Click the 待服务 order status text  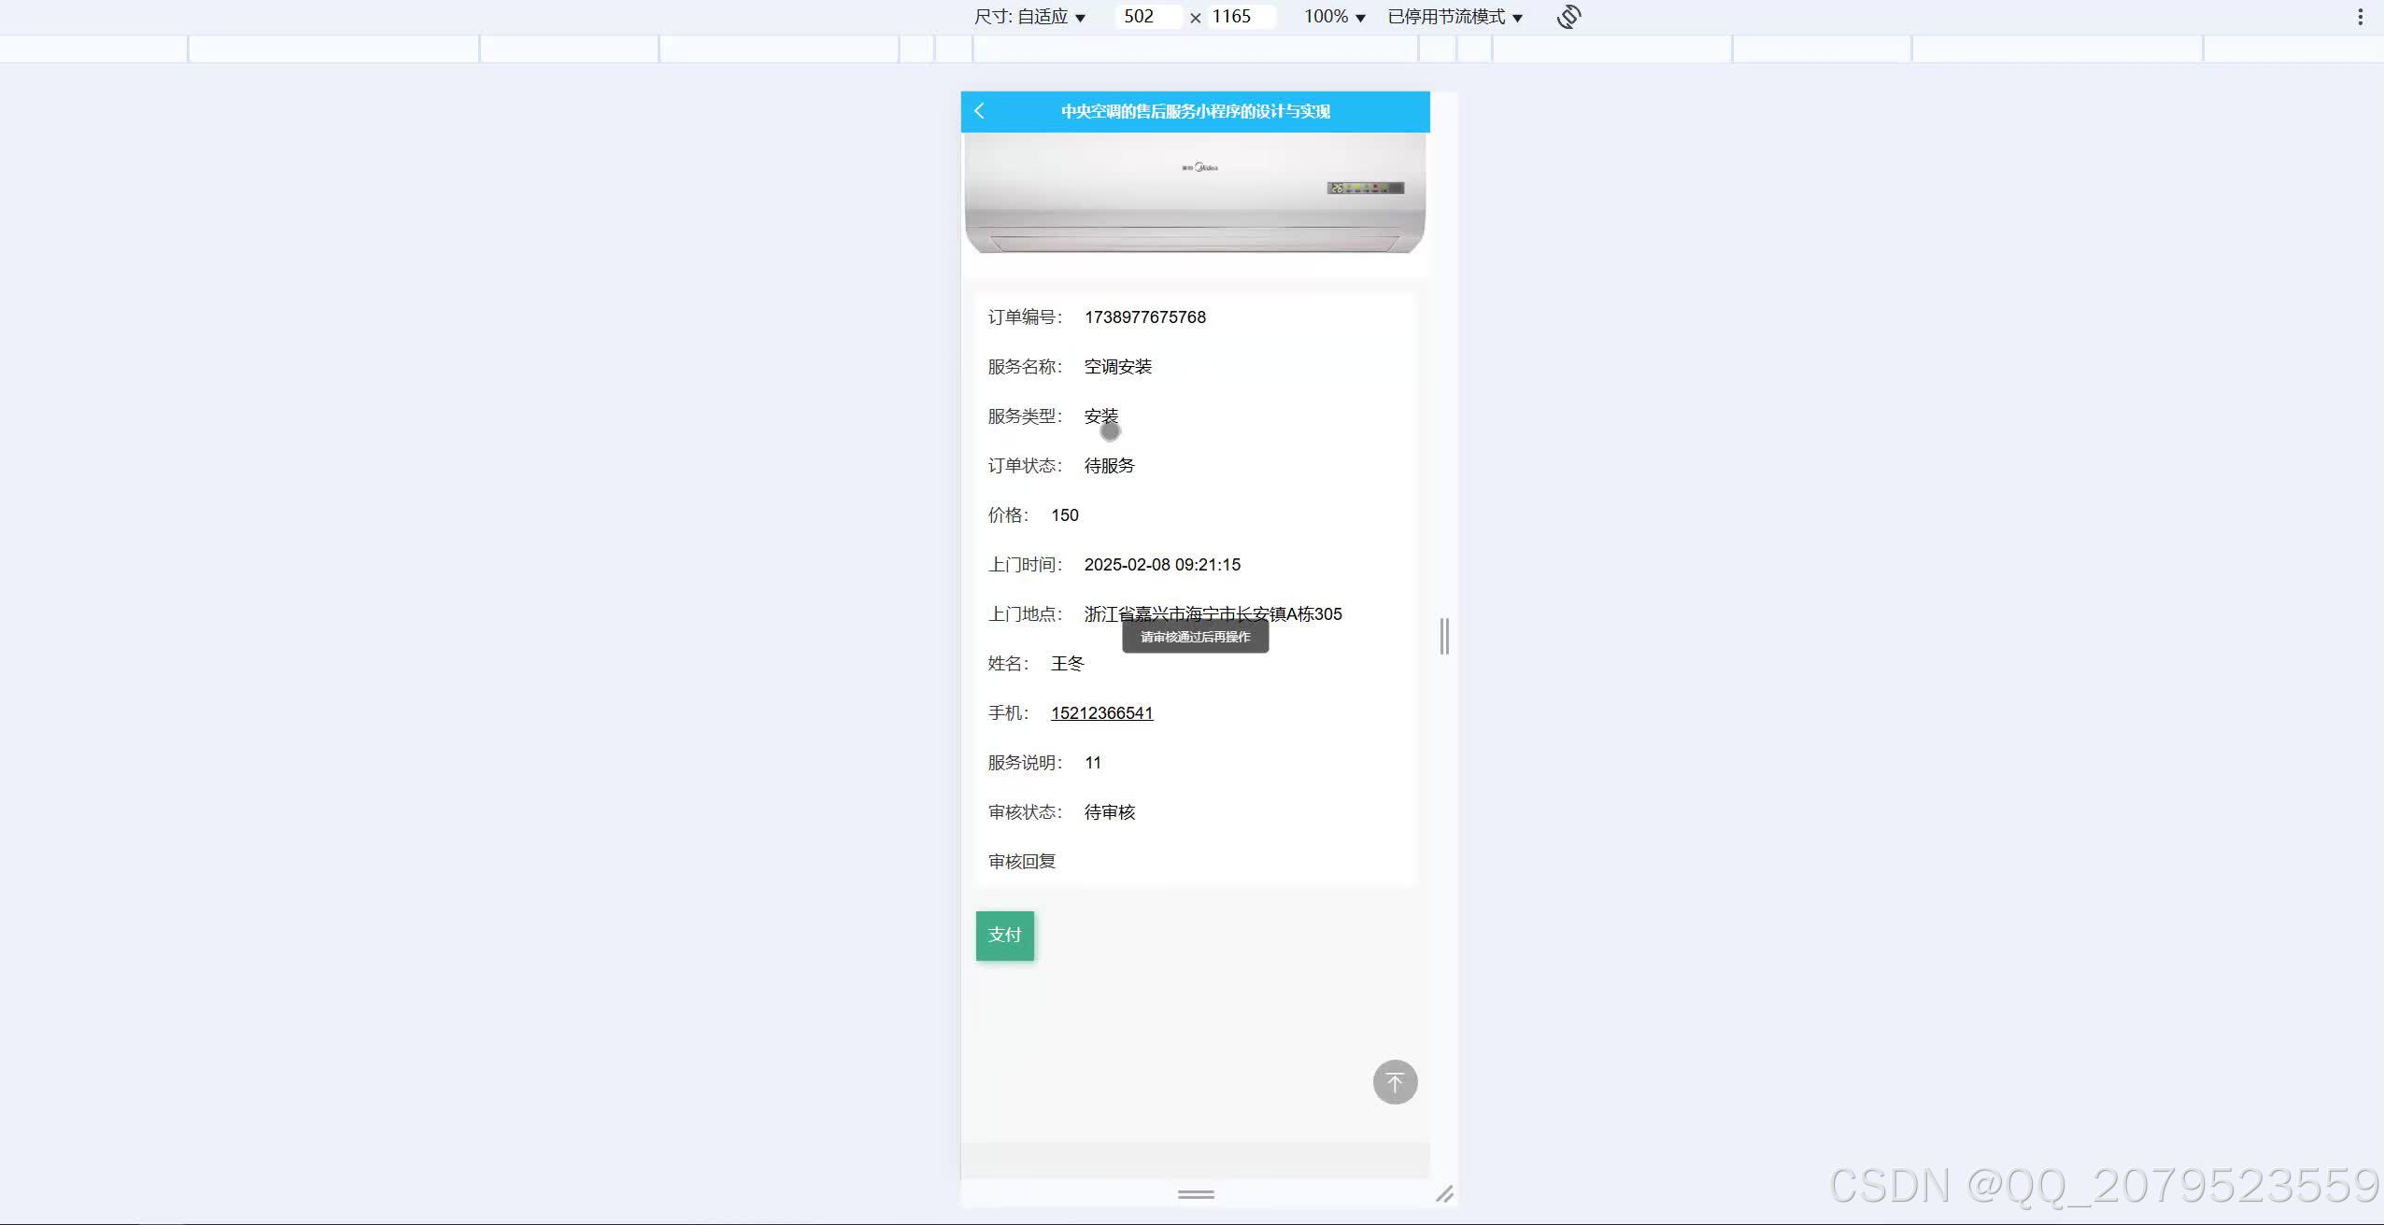pyautogui.click(x=1108, y=465)
